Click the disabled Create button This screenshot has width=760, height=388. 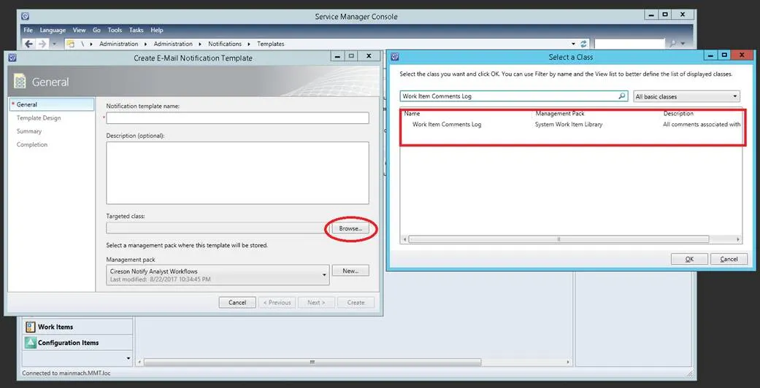coord(356,302)
